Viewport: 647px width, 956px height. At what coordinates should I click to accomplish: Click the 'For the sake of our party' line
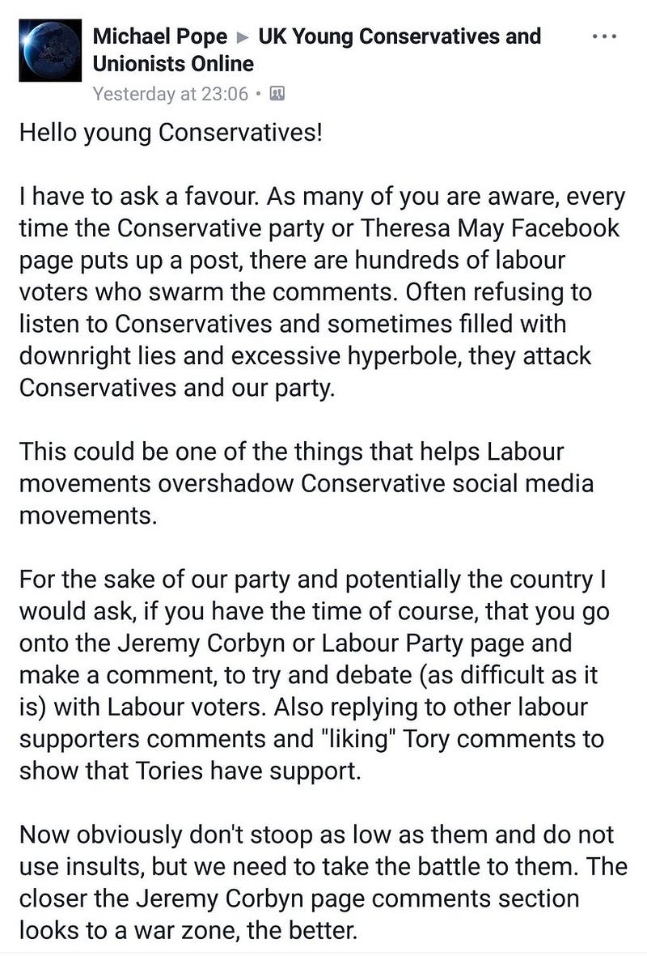click(312, 580)
